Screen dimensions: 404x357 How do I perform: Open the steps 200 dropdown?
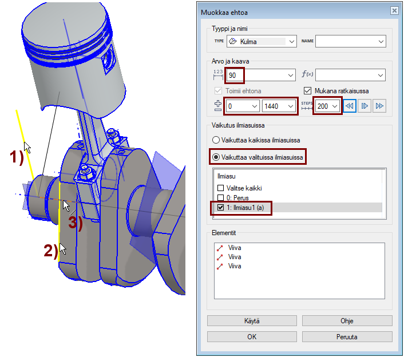click(335, 106)
